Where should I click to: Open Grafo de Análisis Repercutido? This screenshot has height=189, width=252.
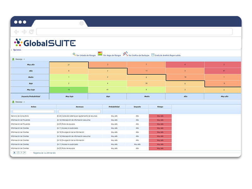coord(167,54)
